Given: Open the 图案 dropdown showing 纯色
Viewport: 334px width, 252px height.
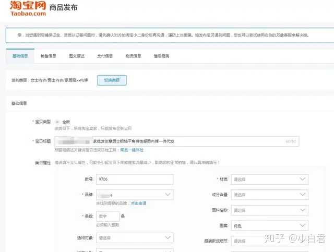Looking at the screenshot, I should 269,225.
